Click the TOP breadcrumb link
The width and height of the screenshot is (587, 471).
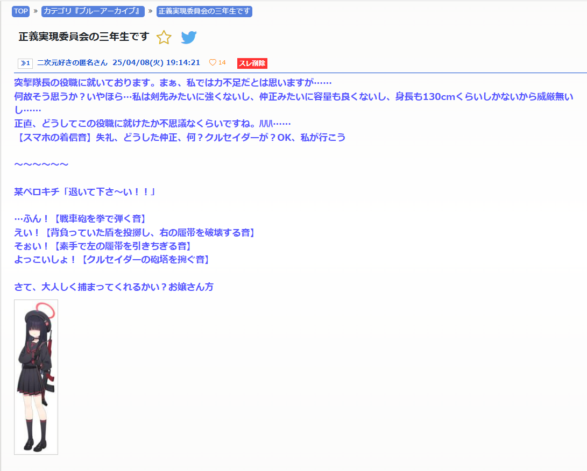[x=20, y=11]
